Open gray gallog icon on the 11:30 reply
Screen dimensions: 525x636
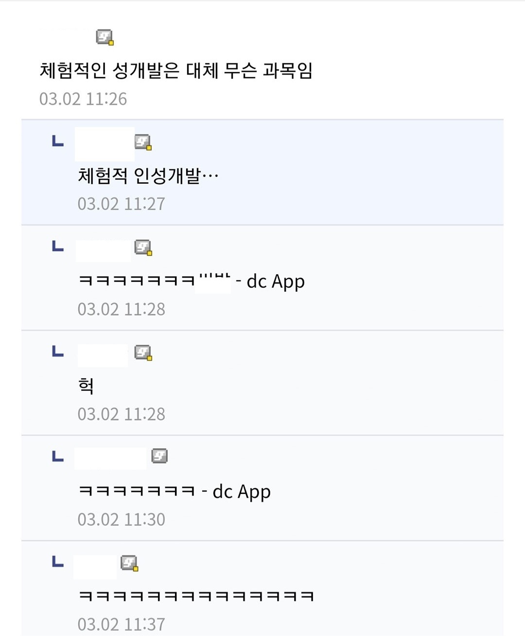pos(159,456)
